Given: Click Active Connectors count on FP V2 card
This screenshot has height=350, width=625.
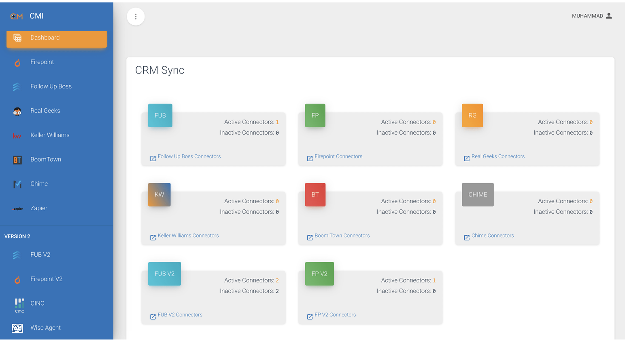Looking at the screenshot, I should click(434, 280).
